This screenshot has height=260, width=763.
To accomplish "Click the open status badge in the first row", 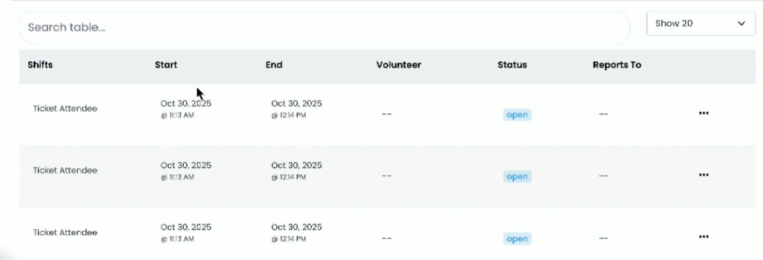I will (x=517, y=115).
